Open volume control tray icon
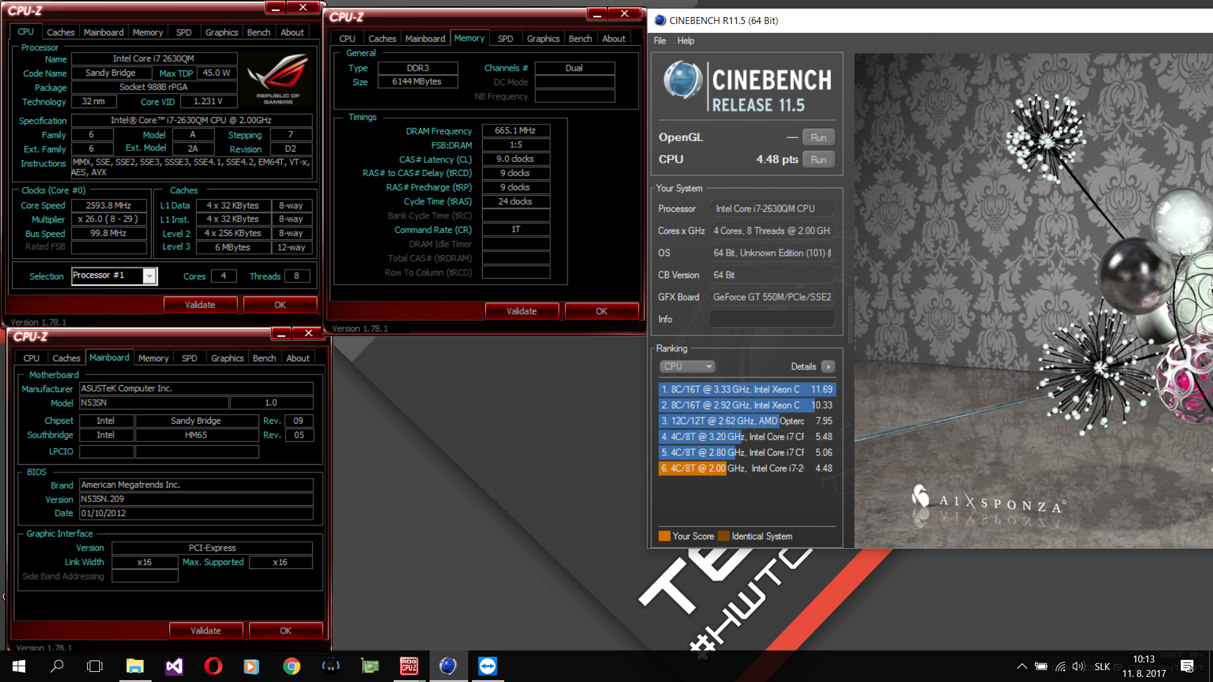1213x682 pixels. point(1078,666)
